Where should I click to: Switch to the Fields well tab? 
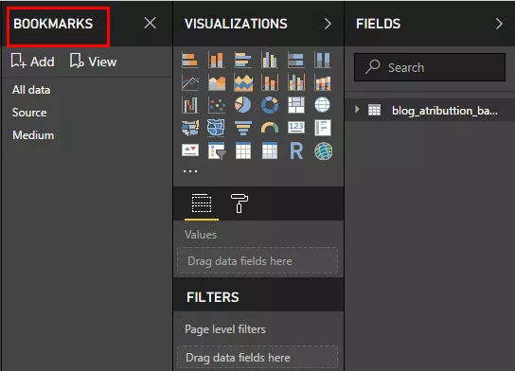click(202, 203)
